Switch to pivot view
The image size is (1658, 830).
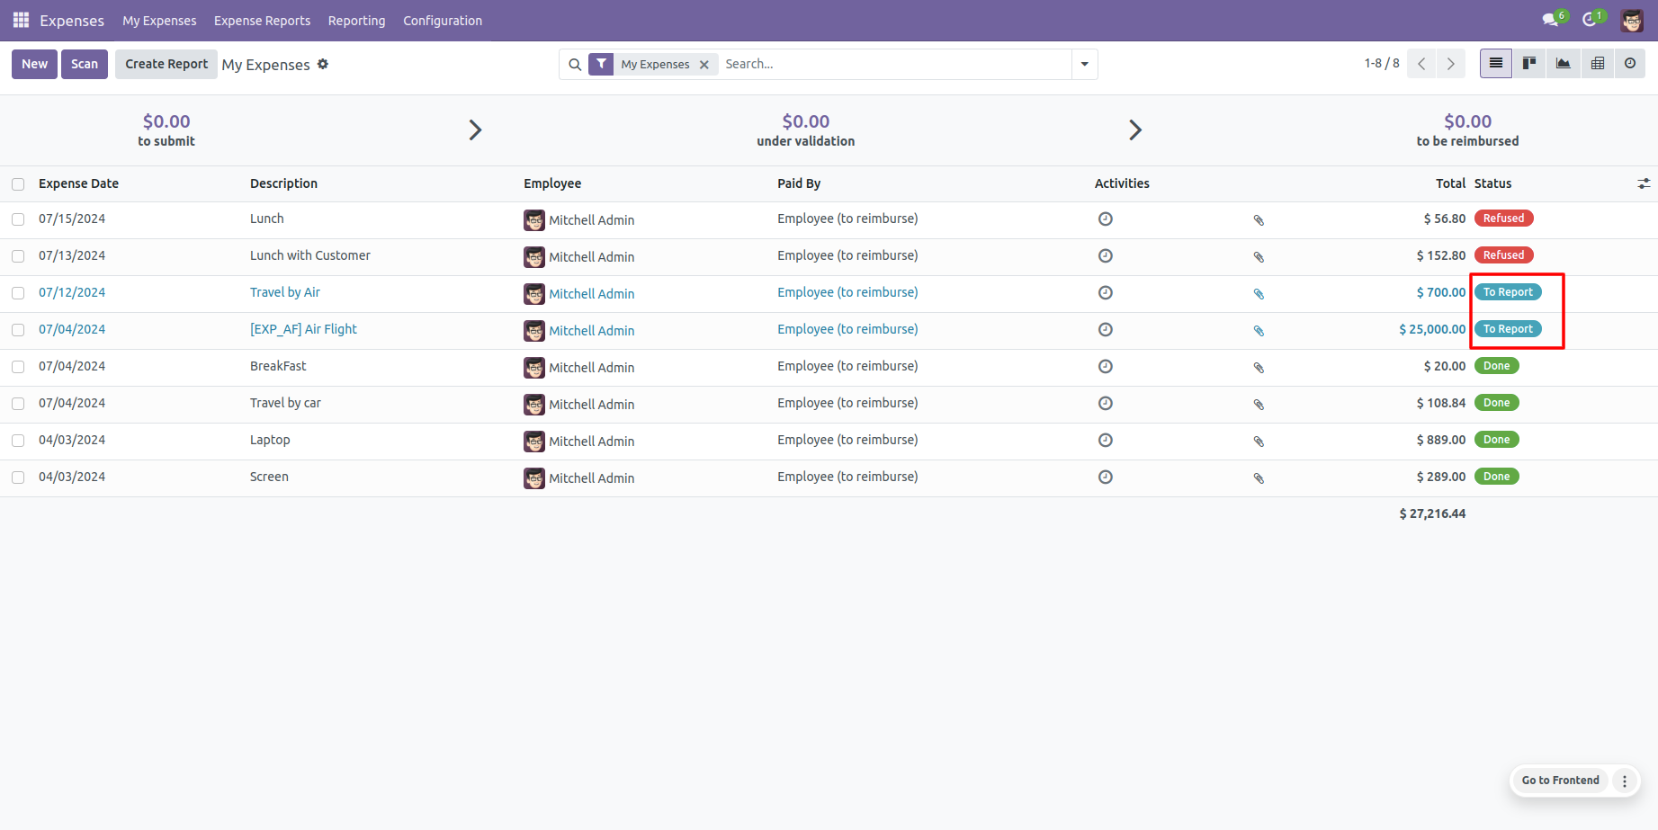click(x=1598, y=63)
